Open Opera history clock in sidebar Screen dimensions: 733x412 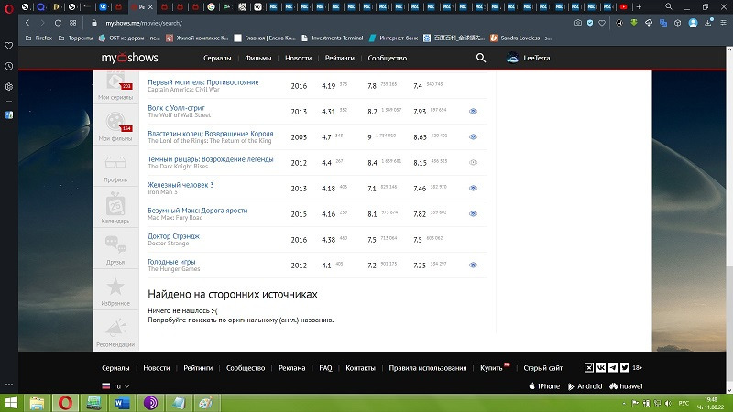[x=9, y=66]
